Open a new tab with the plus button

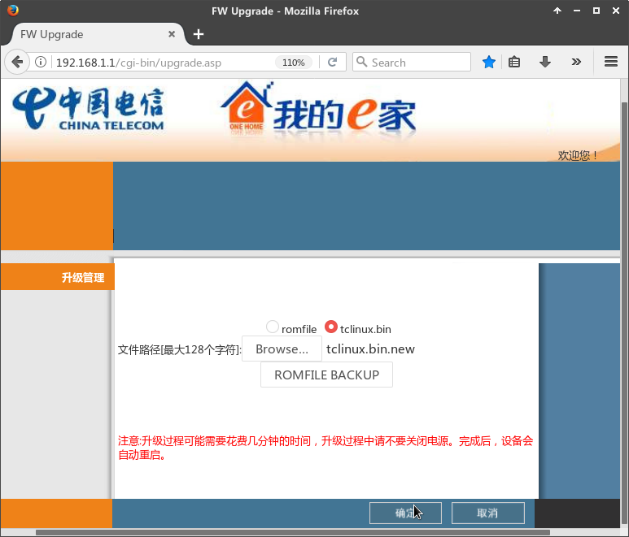pyautogui.click(x=199, y=34)
